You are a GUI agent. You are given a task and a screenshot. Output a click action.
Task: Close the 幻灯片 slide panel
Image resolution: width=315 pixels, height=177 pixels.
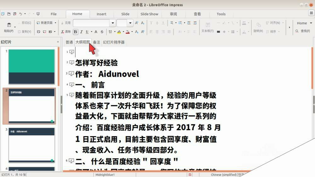[x=58, y=42]
